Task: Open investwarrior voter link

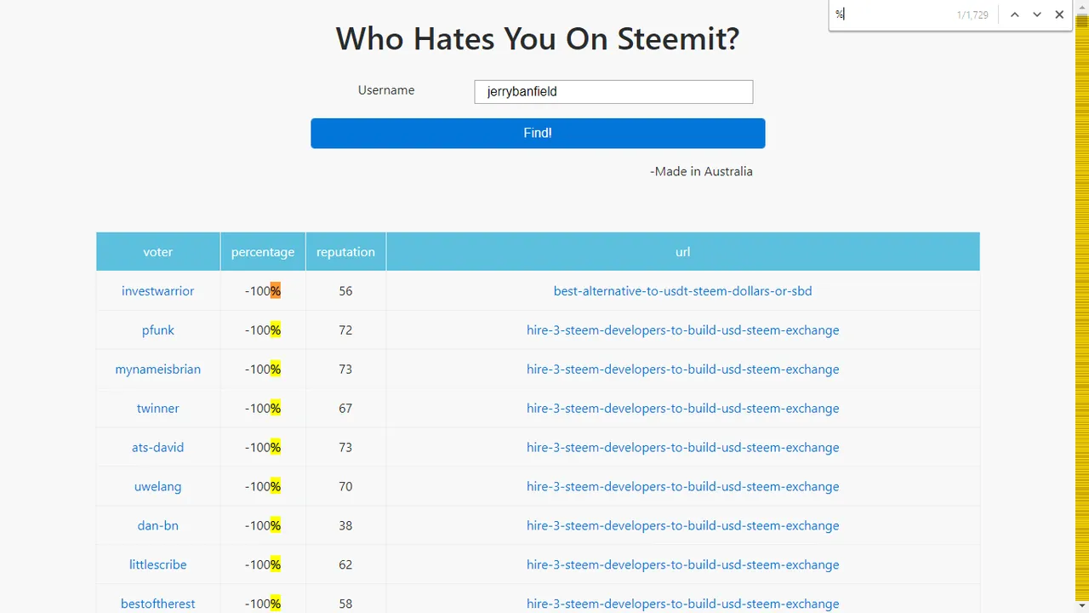Action: 158,291
